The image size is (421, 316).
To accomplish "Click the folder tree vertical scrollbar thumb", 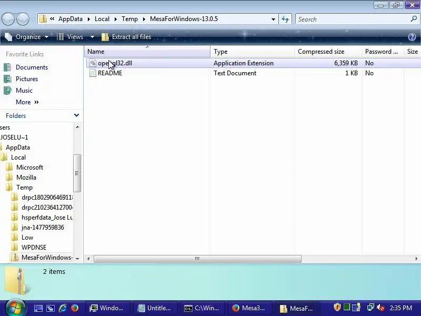I will pyautogui.click(x=77, y=173).
